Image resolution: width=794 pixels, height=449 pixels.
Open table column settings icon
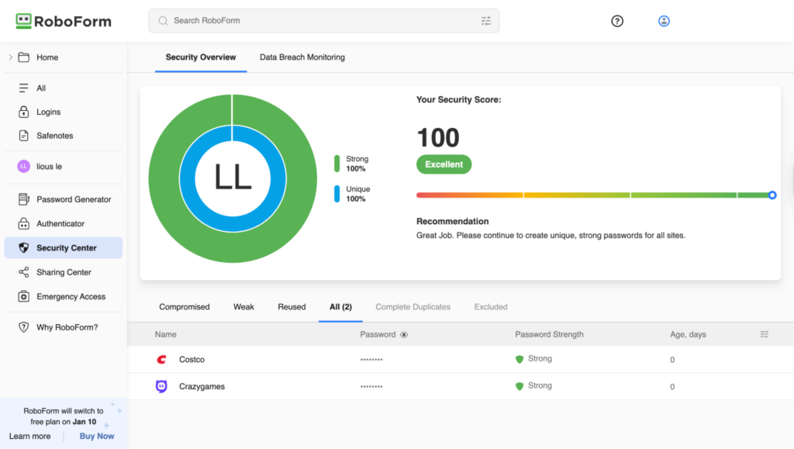click(764, 334)
